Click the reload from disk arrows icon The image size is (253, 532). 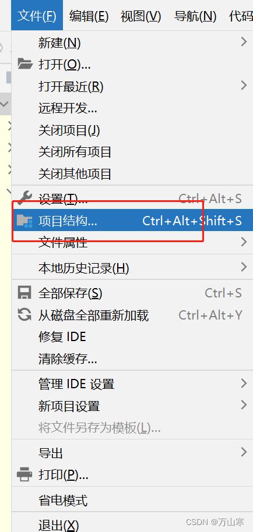point(24,315)
